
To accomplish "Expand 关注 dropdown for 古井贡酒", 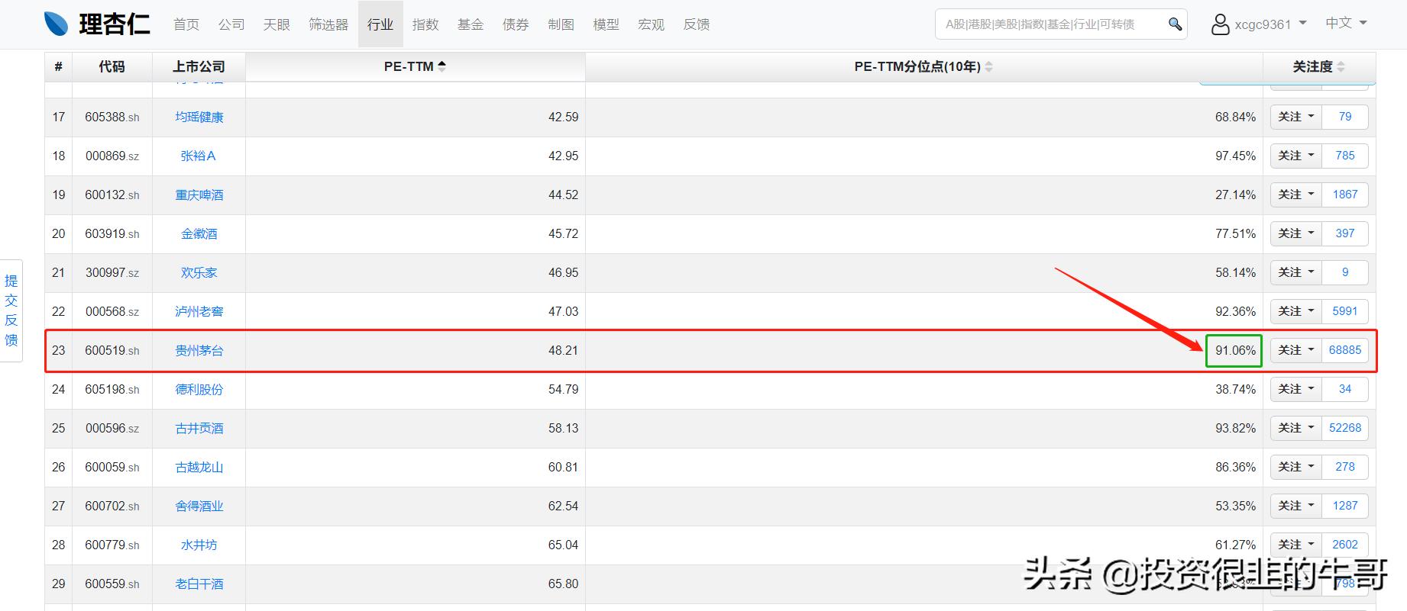I will (1296, 428).
